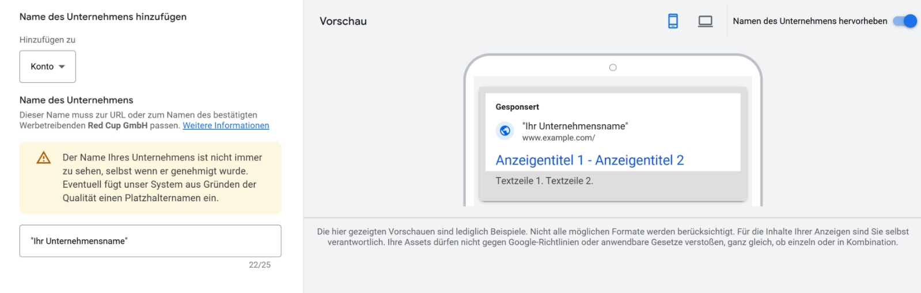The image size is (921, 293).
Task: Click the globe icon in ad preview
Action: point(505,131)
